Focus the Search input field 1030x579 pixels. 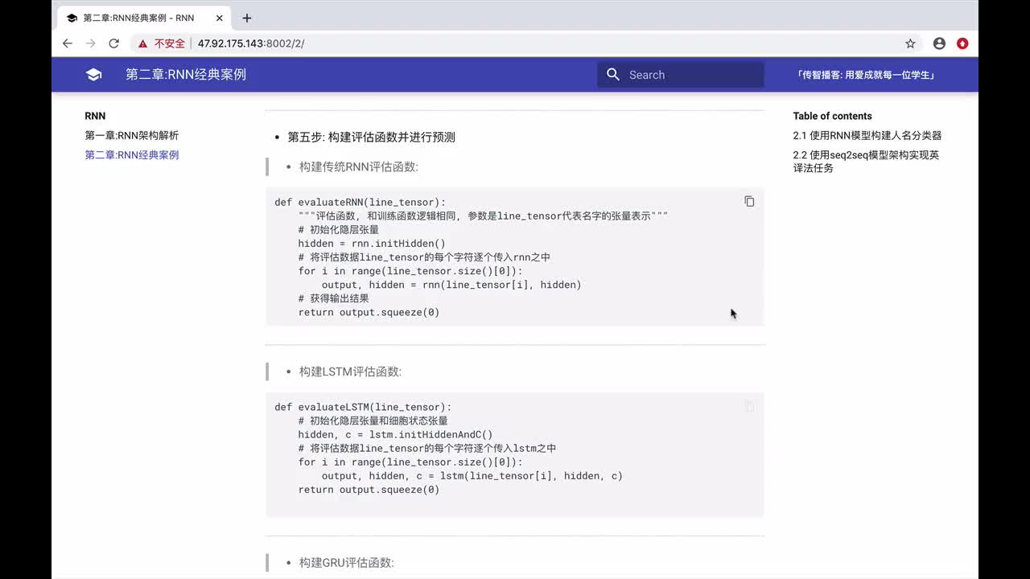click(x=681, y=75)
